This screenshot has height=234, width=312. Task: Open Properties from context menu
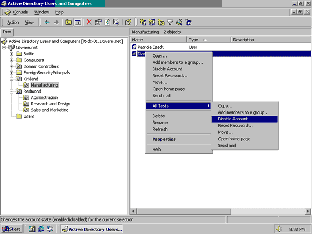point(179,139)
